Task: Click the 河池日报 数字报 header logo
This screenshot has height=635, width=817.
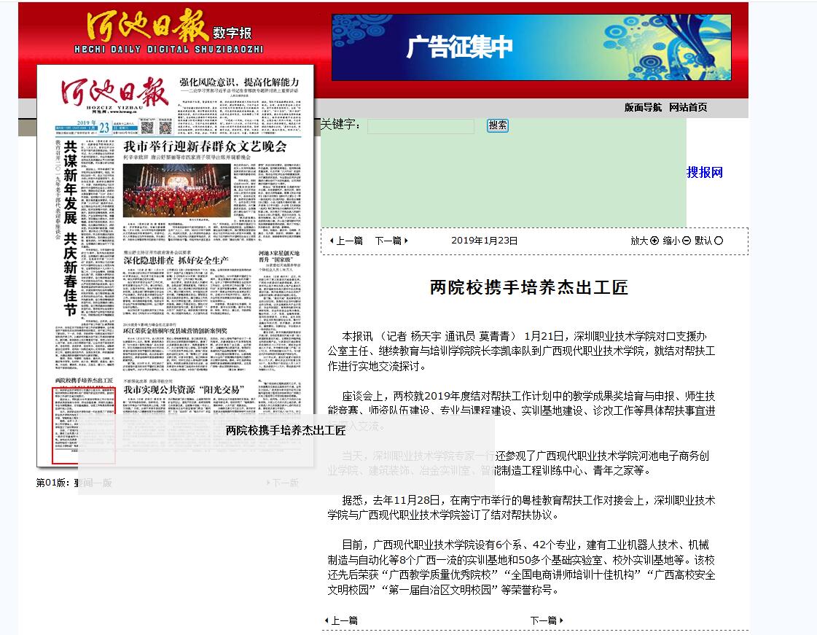Action: tap(169, 34)
